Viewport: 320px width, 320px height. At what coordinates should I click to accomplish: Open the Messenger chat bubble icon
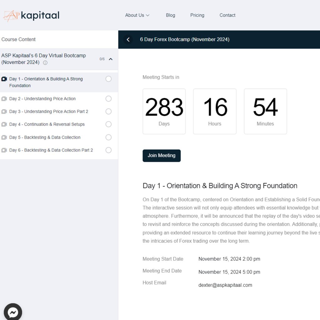13,312
